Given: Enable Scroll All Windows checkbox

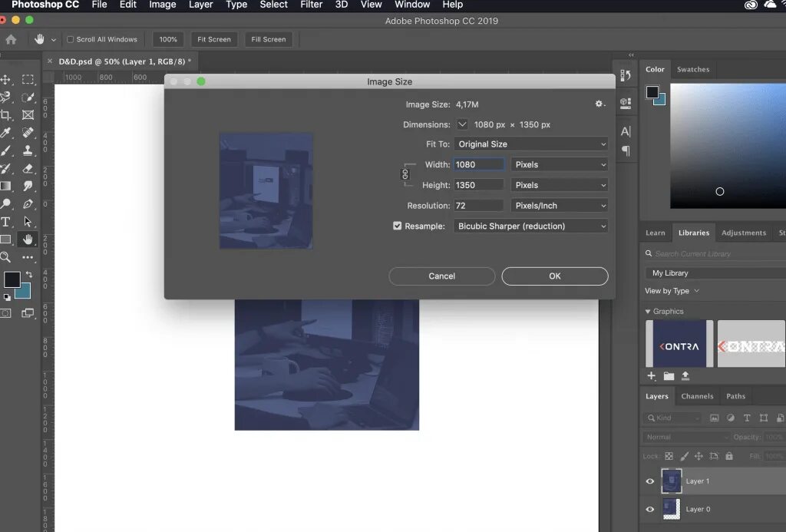Looking at the screenshot, I should (x=70, y=39).
